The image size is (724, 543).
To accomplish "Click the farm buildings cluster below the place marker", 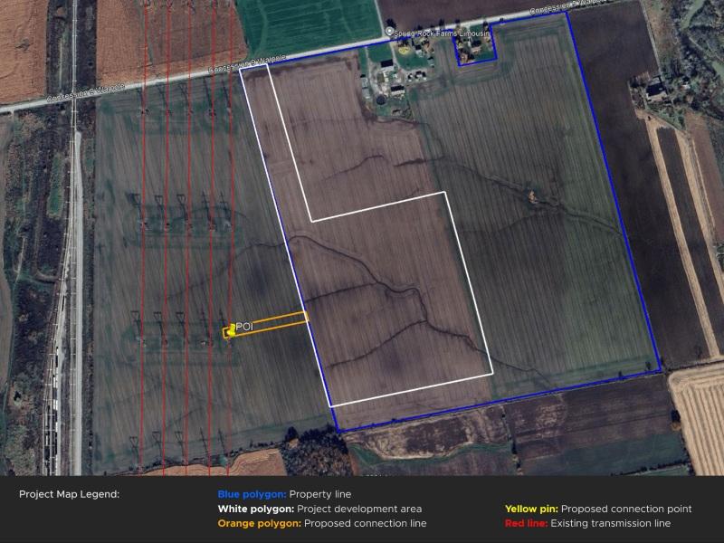I will 389,77.
